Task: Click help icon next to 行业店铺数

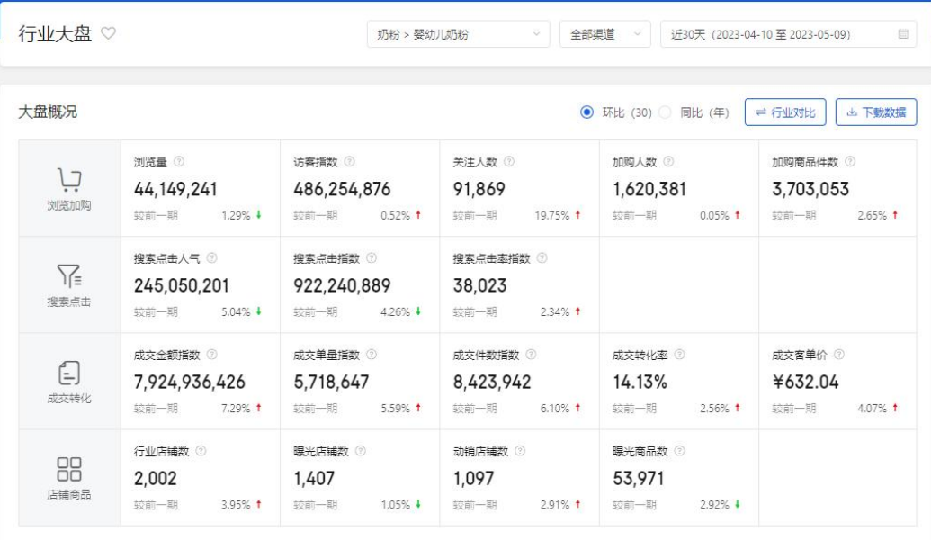Action: click(x=201, y=451)
